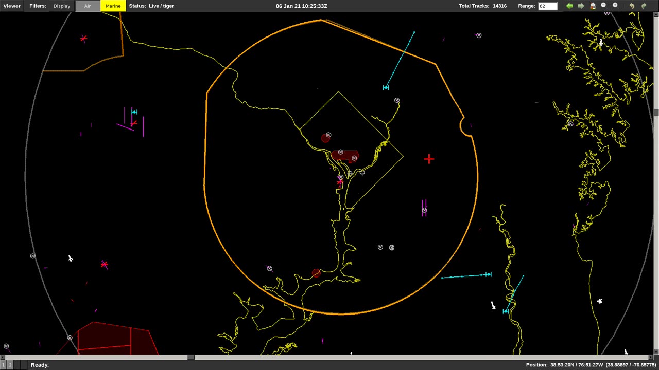Redo the action via right curved arrow
The image size is (659, 370).
(x=644, y=6)
